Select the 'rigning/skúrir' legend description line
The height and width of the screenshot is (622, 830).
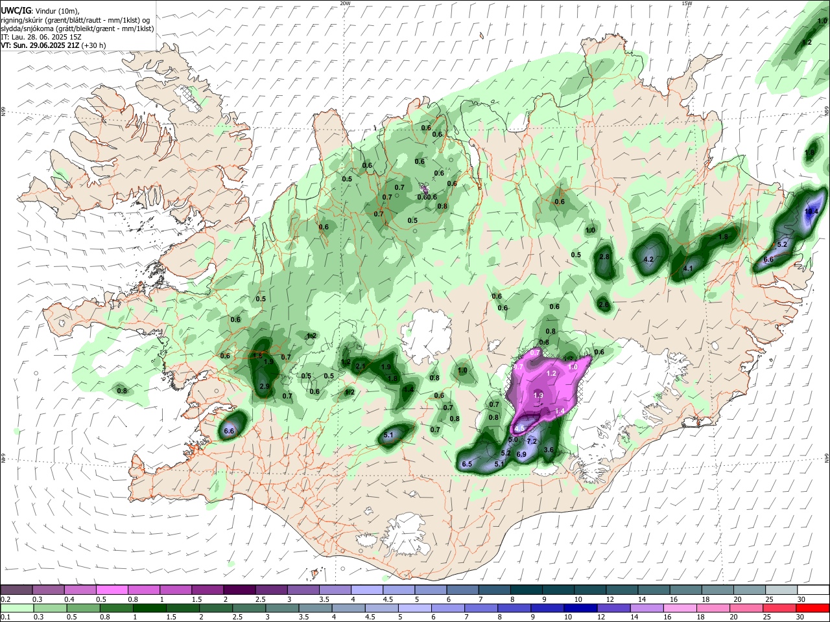[75, 20]
